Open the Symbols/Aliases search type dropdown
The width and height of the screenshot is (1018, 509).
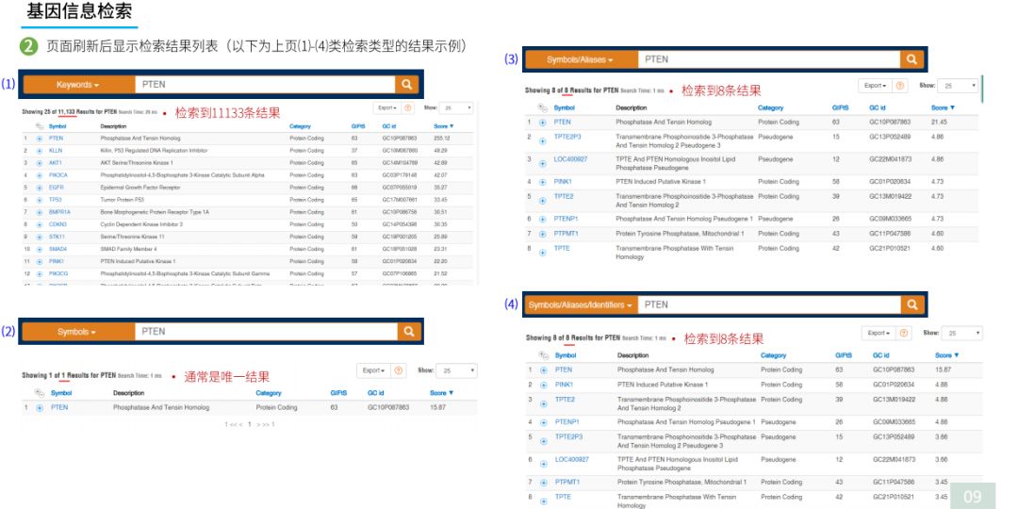pos(580,59)
